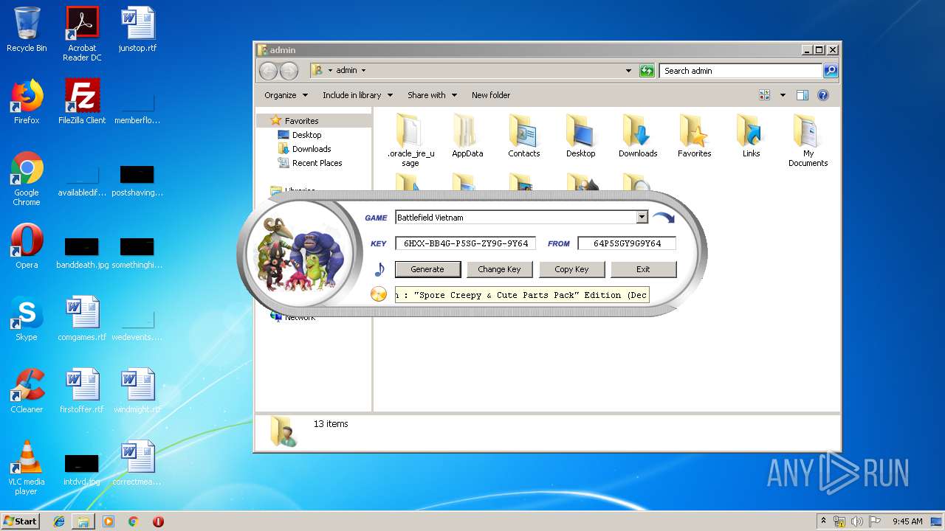The width and height of the screenshot is (945, 531).
Task: Select Recent Places in sidebar
Action: tap(317, 163)
